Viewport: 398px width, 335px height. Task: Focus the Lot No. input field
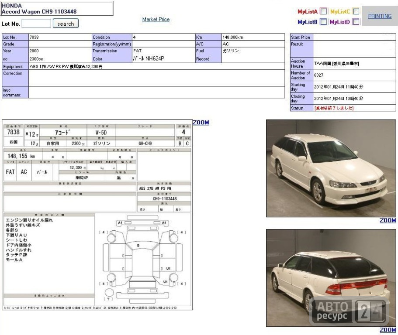pyautogui.click(x=36, y=24)
